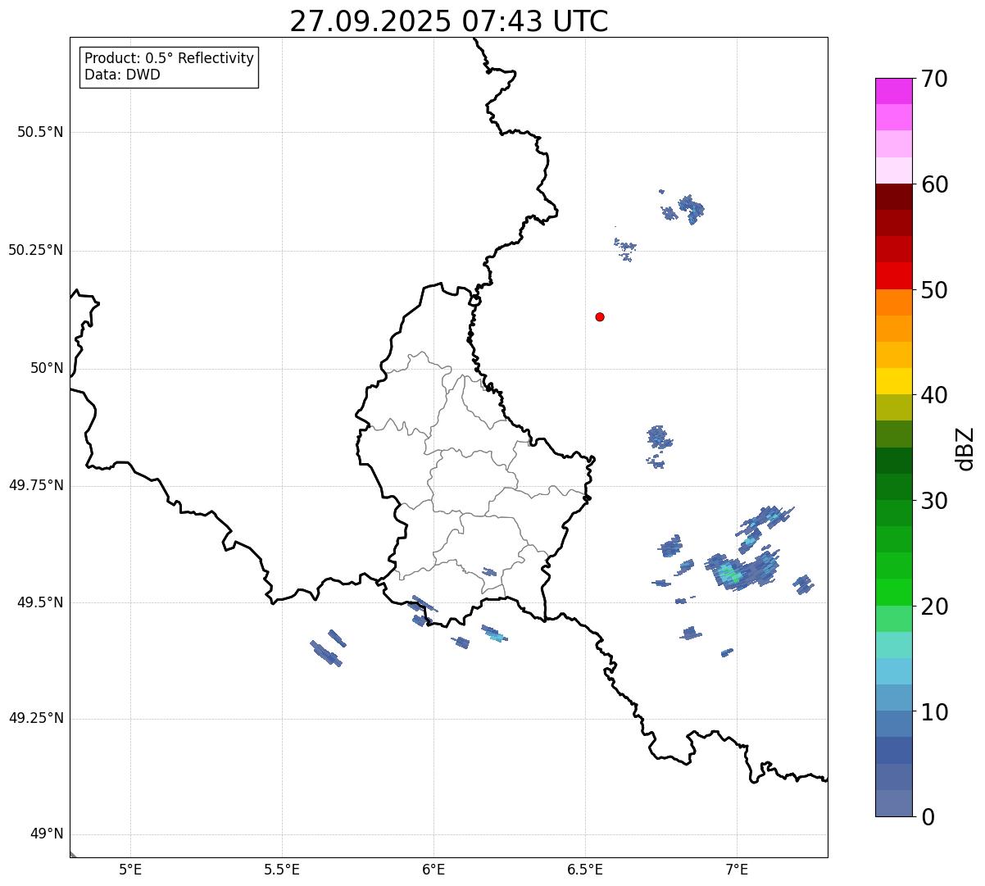
Task: Click the "dBZ" colorbar label
Action: [x=965, y=448]
